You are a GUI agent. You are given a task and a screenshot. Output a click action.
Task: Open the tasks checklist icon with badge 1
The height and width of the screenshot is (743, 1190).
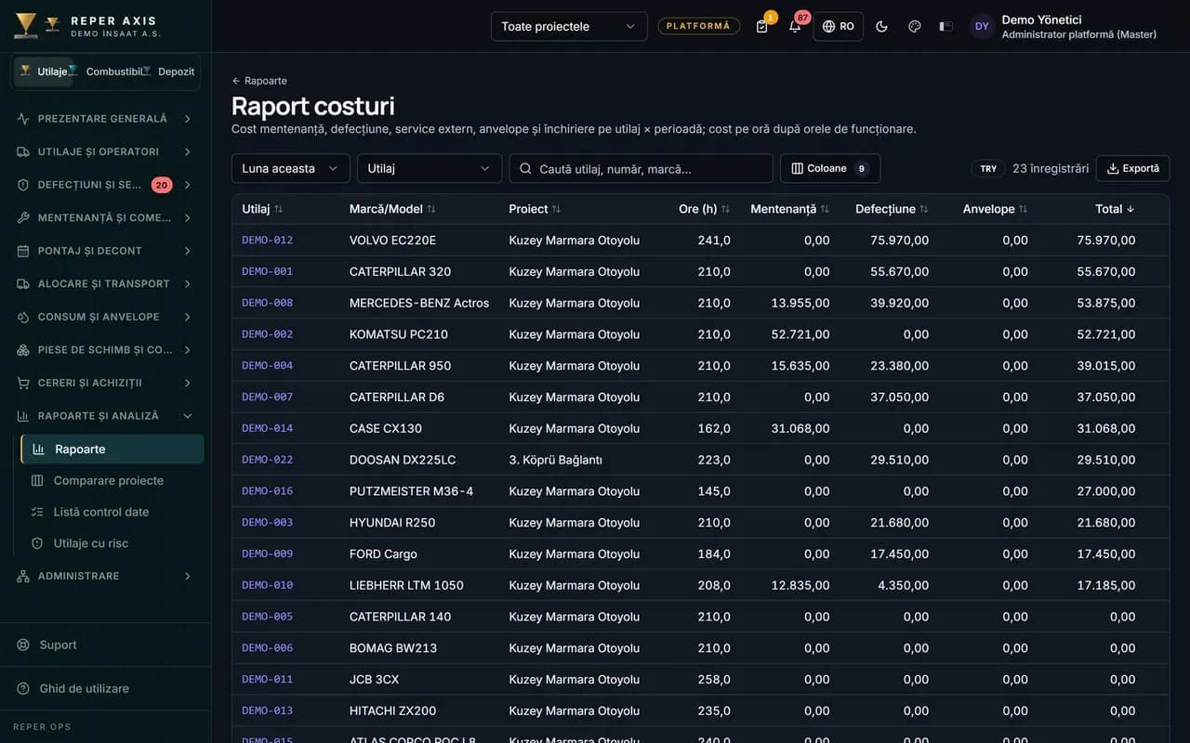point(762,26)
